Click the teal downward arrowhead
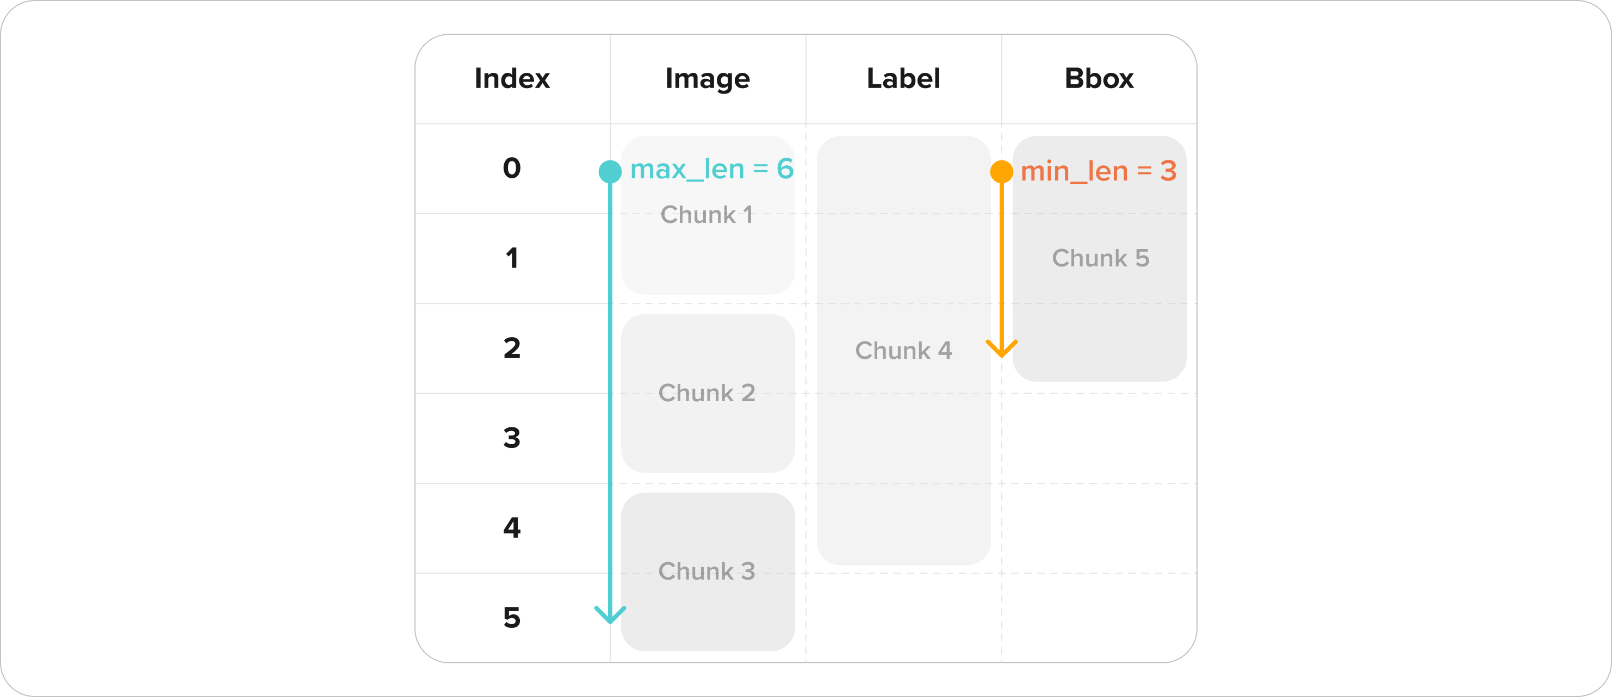The width and height of the screenshot is (1612, 697). [x=610, y=614]
